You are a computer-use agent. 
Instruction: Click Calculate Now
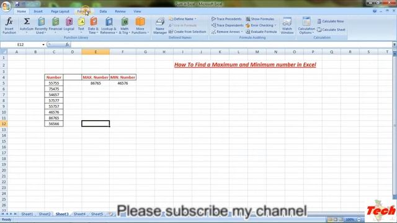(x=331, y=21)
